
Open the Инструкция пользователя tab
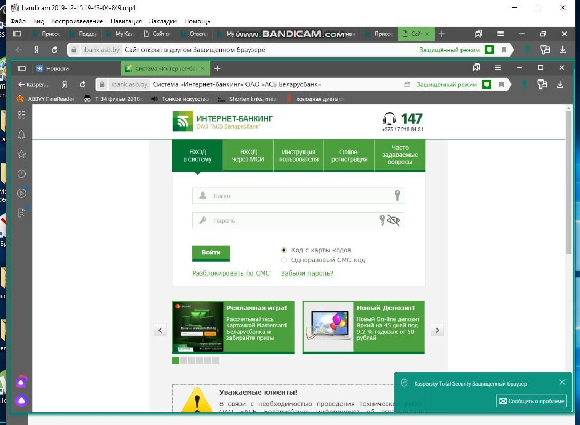299,156
